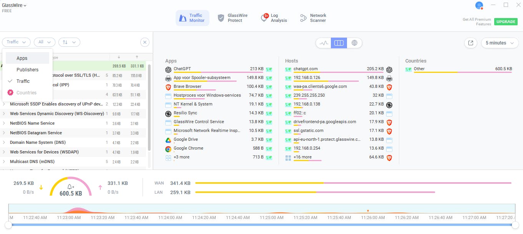Click the printer icon beside App voor Spooler-subsysteem

(x=168, y=78)
